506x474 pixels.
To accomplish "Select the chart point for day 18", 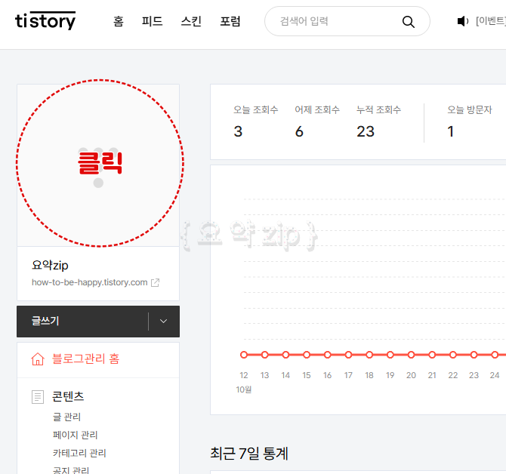I will (x=369, y=355).
